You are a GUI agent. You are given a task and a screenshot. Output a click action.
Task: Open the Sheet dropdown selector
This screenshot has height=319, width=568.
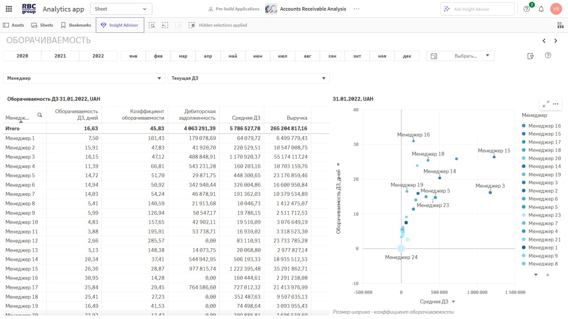pos(121,9)
